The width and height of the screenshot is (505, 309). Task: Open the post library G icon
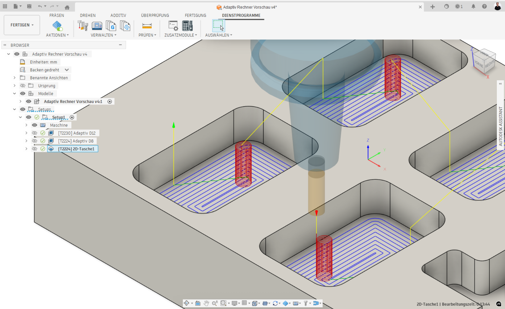(111, 26)
